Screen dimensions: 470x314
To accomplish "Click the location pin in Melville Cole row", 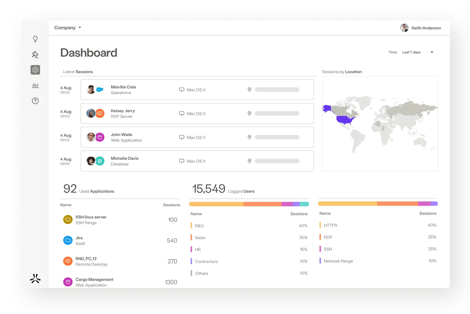I will 249,90.
